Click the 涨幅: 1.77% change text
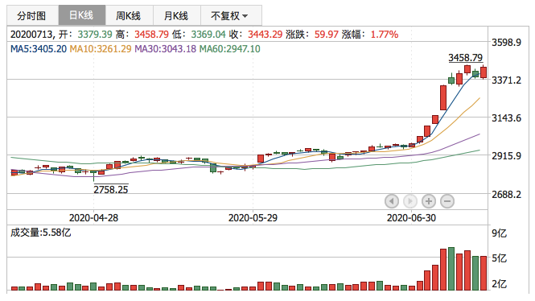 coord(370,34)
